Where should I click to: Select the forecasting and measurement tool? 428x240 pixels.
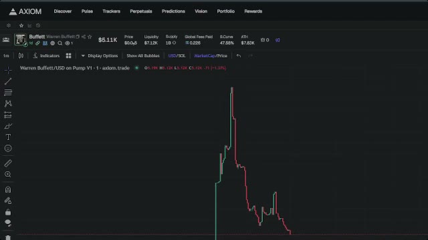coord(8,115)
